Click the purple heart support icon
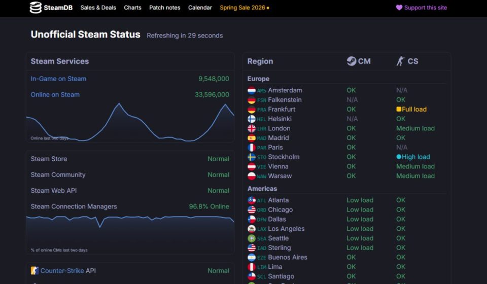The width and height of the screenshot is (487, 284). [399, 8]
